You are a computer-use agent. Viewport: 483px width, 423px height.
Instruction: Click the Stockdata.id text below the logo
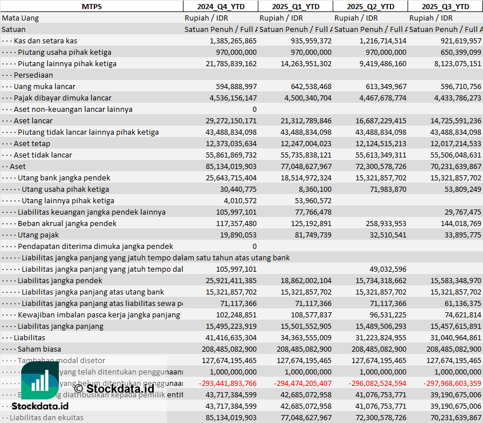39,406
